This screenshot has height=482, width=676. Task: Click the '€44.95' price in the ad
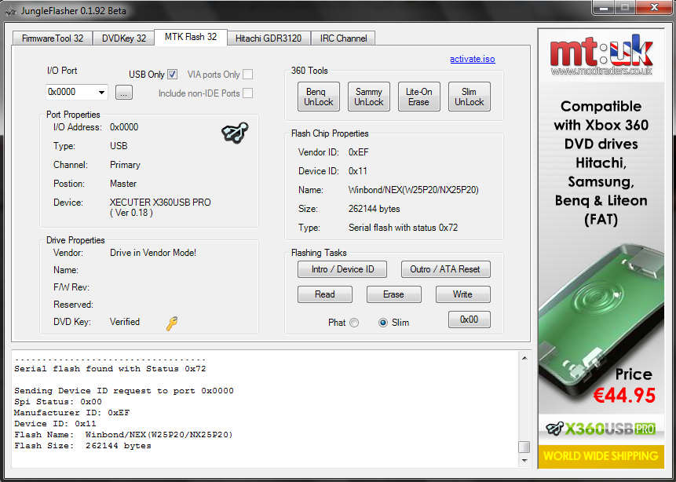click(624, 396)
